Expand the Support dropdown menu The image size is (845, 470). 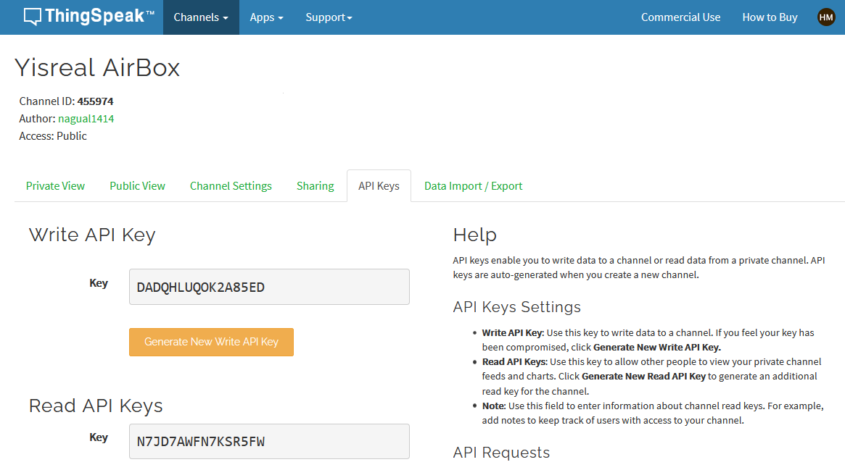click(329, 17)
